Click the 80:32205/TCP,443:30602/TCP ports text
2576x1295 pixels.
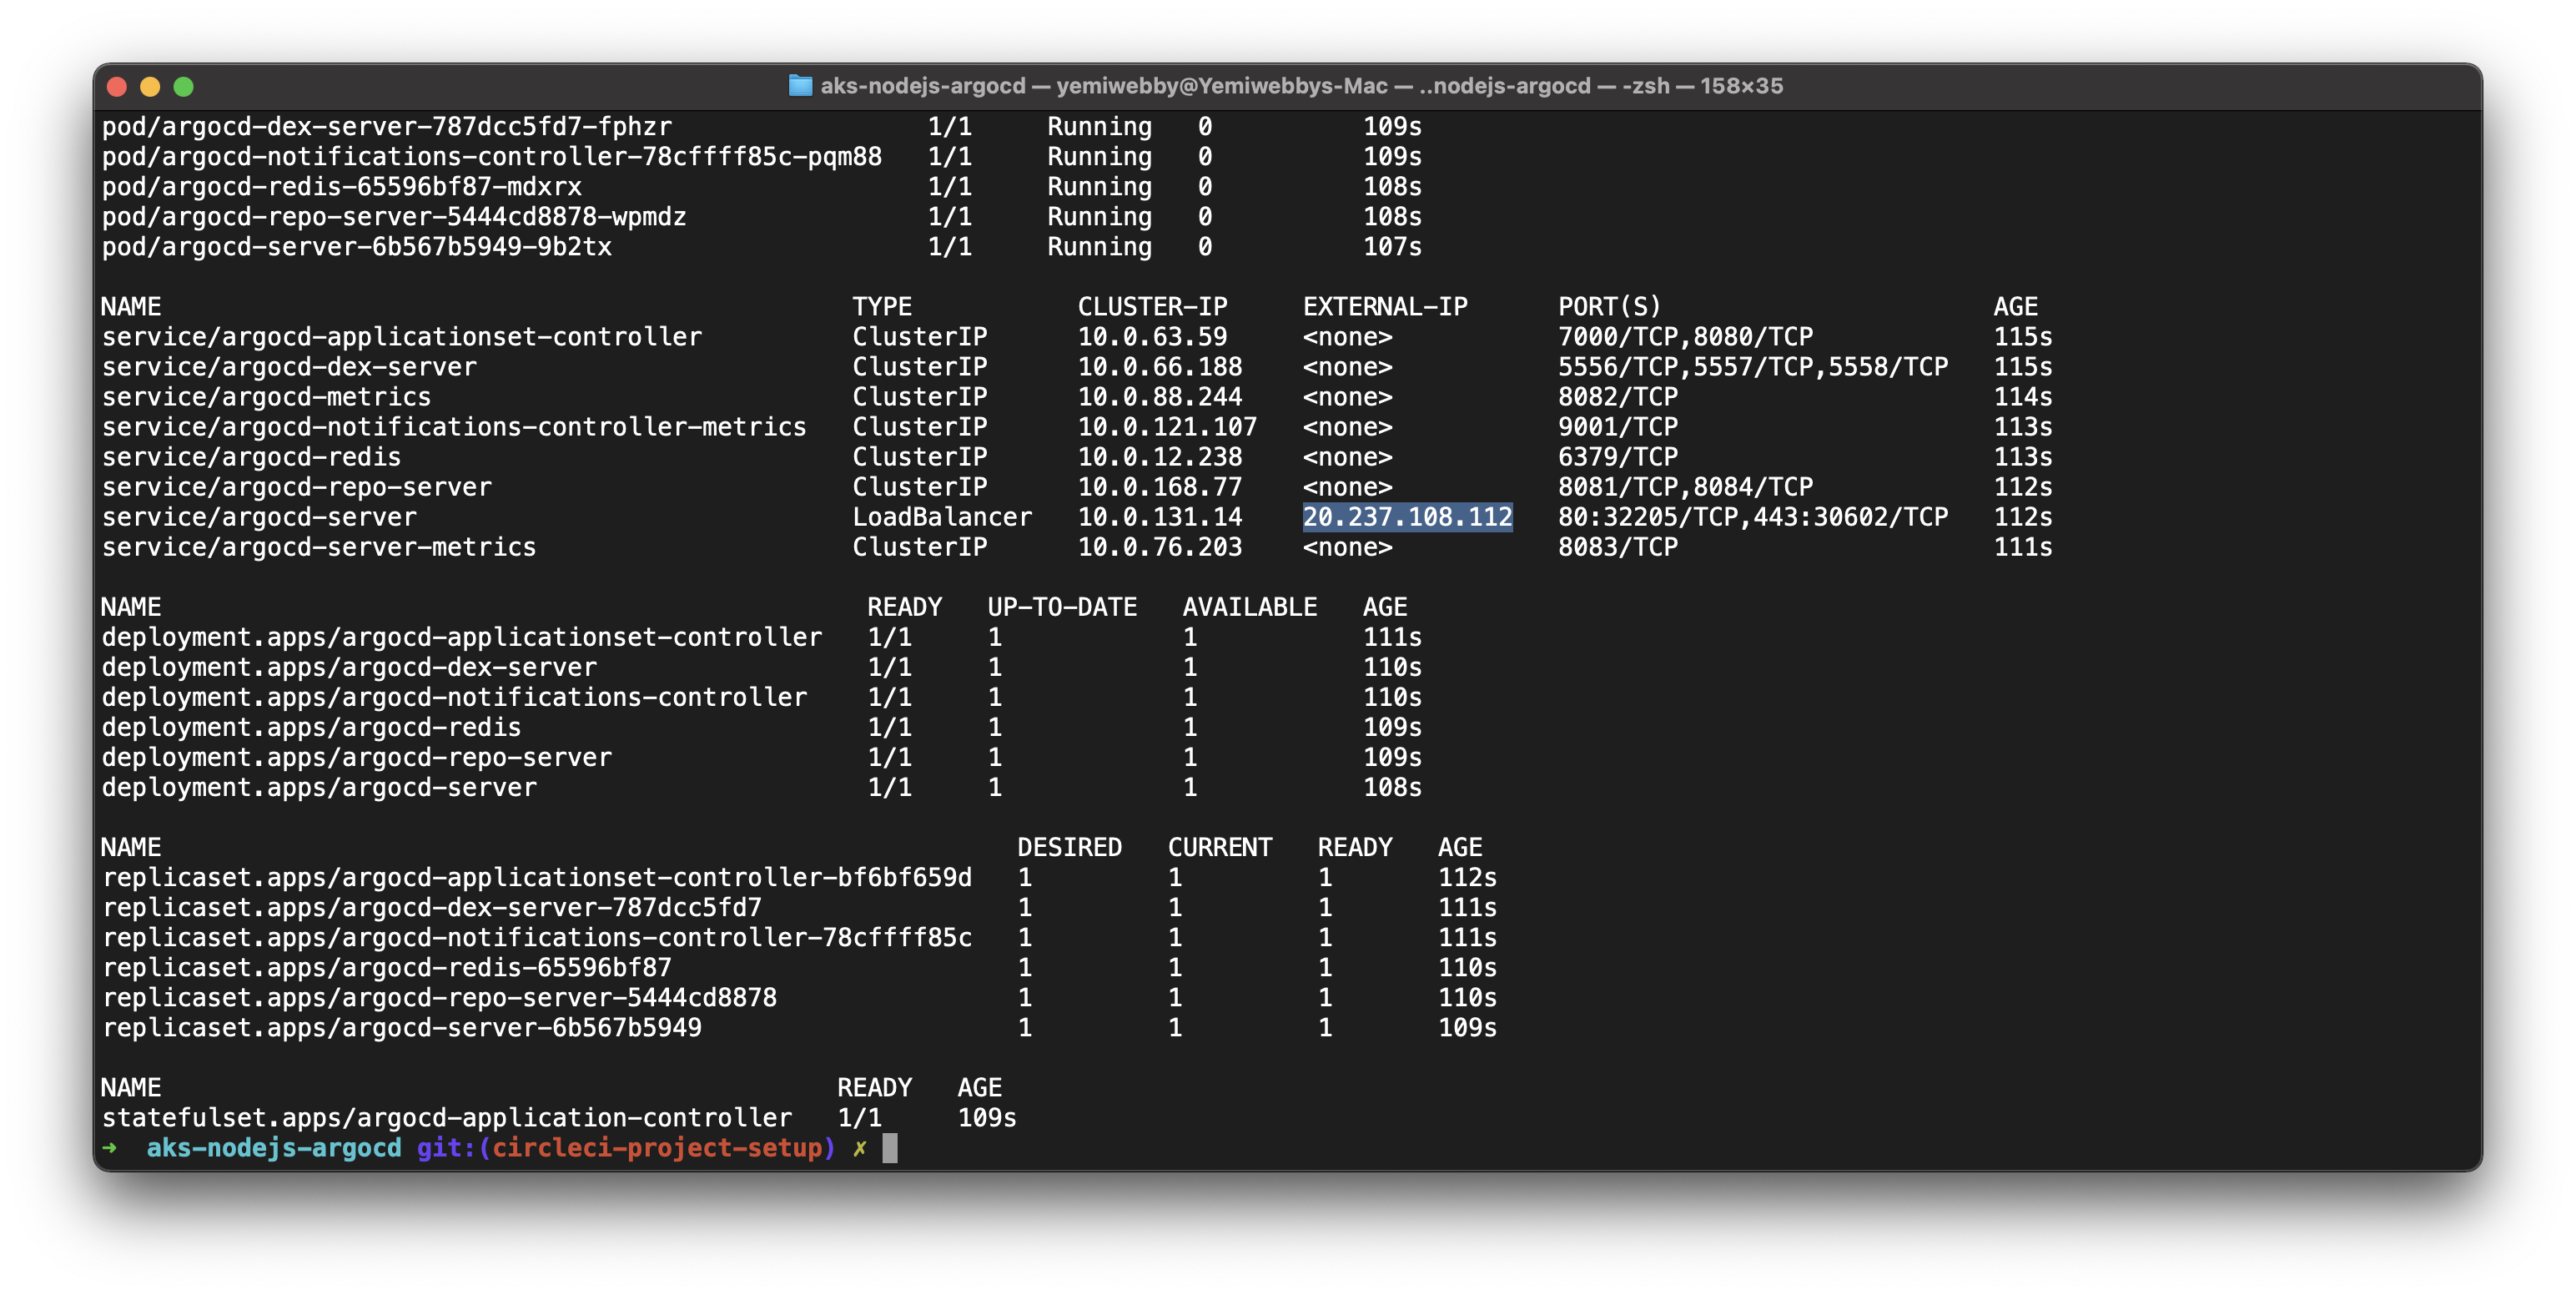[1752, 517]
